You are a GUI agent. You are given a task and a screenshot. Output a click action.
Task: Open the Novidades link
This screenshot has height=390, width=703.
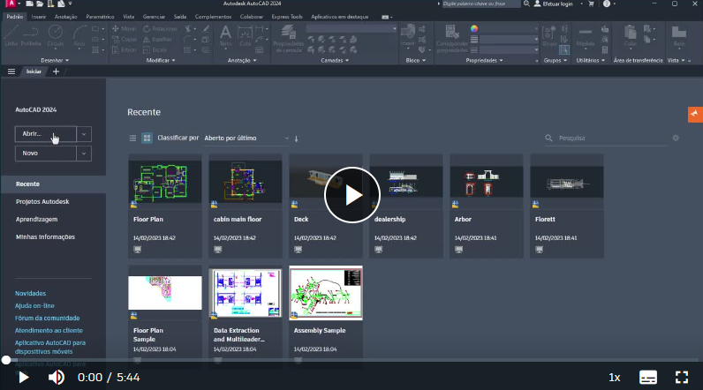pyautogui.click(x=31, y=293)
